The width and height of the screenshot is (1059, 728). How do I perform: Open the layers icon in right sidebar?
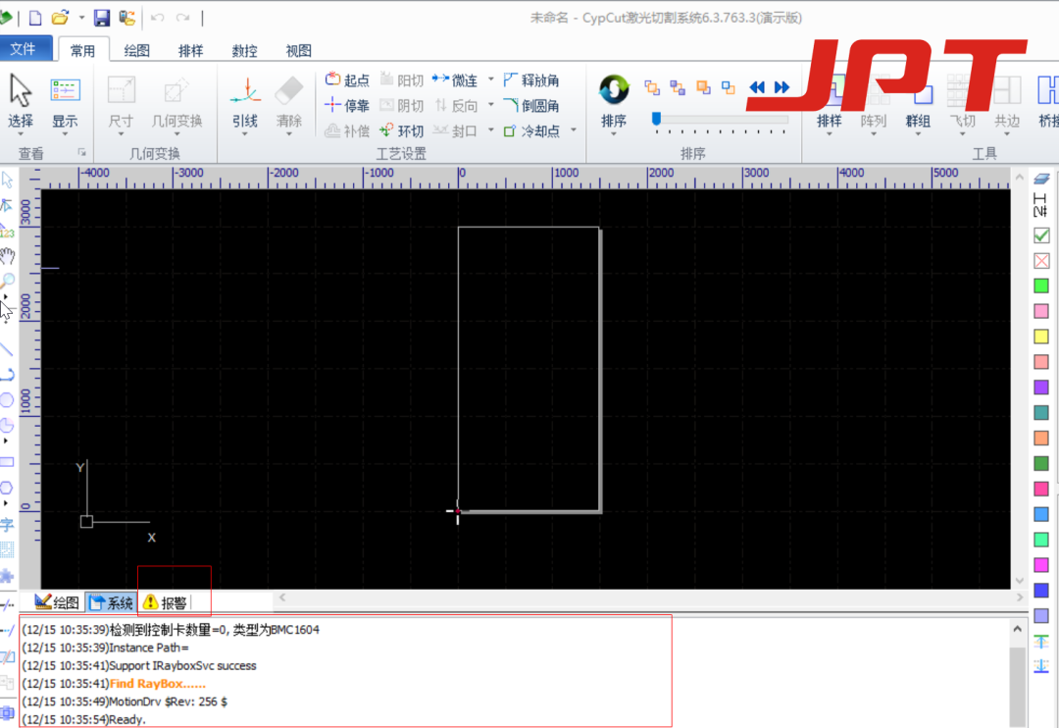(x=1041, y=179)
